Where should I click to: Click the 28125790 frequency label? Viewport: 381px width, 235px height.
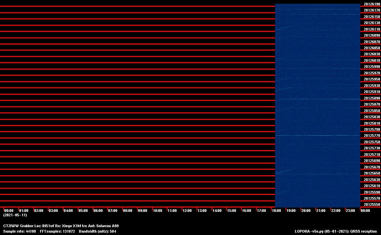[372, 129]
